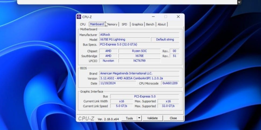This screenshot has width=261, height=130.
Task: Minimize the CPU-Z window
Action: [153, 17]
